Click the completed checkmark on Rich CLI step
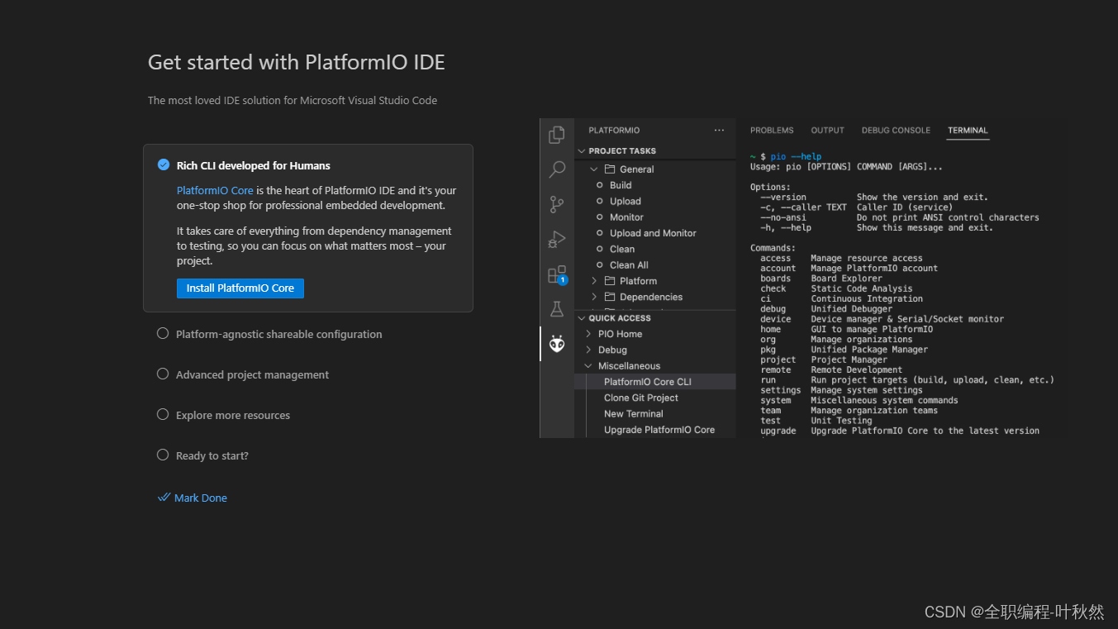 pos(163,164)
